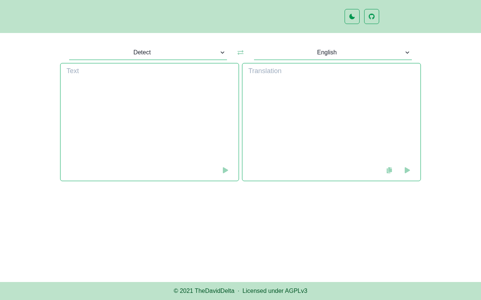Copy the translation to clipboard
The image size is (481, 300).
click(x=389, y=170)
